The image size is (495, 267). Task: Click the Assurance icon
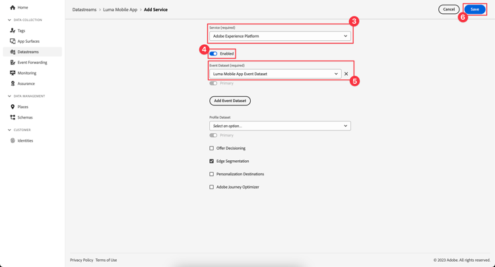[x=13, y=84]
